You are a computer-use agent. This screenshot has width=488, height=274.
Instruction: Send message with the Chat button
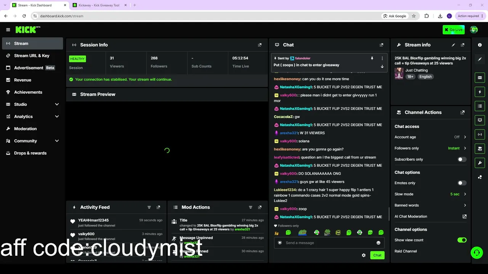(x=377, y=255)
